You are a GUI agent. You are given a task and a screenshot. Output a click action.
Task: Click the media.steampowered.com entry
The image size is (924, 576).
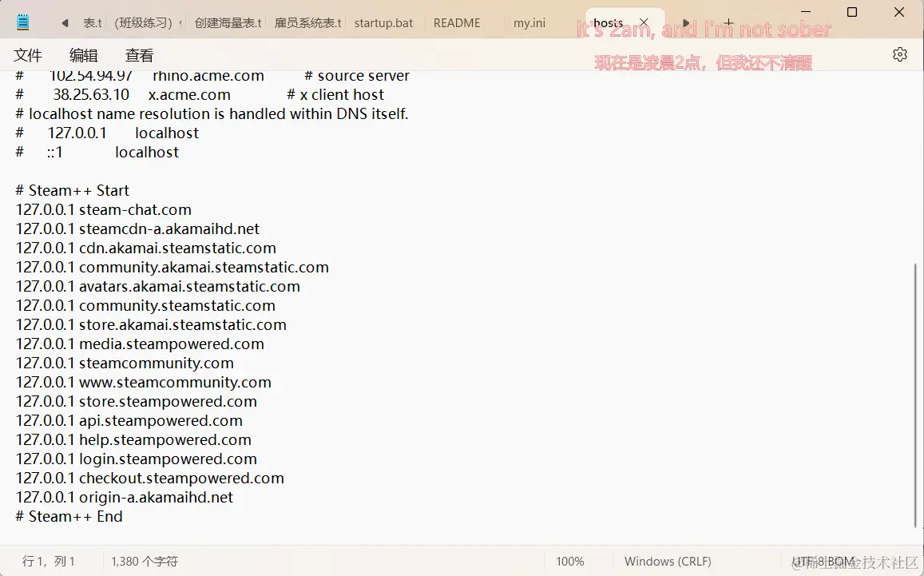(x=140, y=344)
